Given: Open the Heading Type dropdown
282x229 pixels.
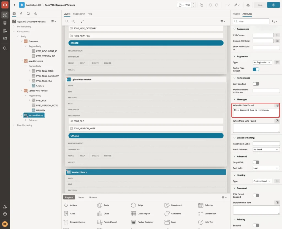Looking at the screenshot, I should 262,181.
